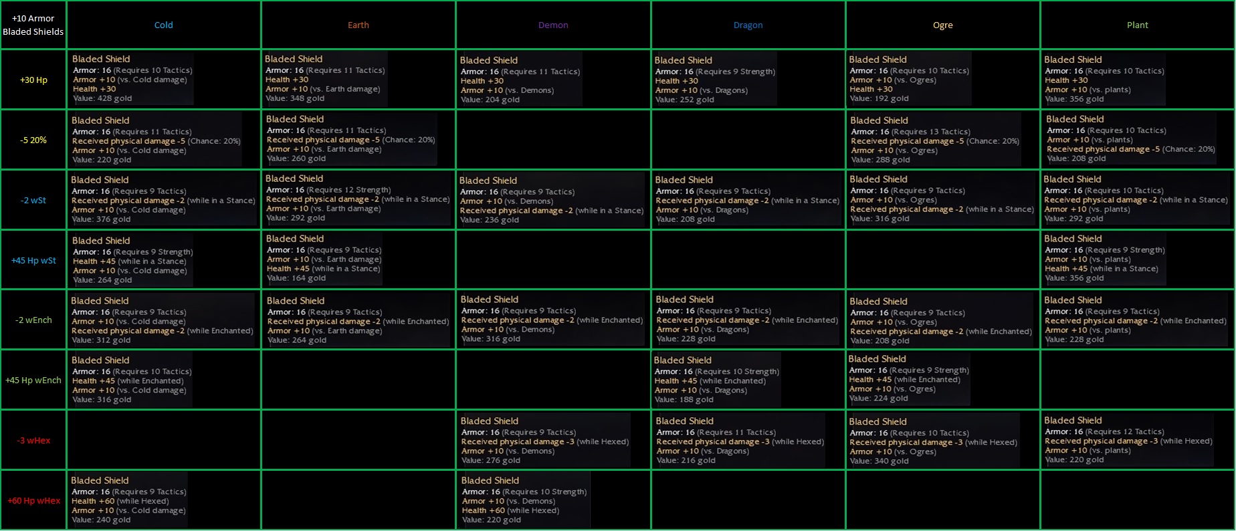
Task: Click the -2 wSt row label
Action: [x=33, y=201]
